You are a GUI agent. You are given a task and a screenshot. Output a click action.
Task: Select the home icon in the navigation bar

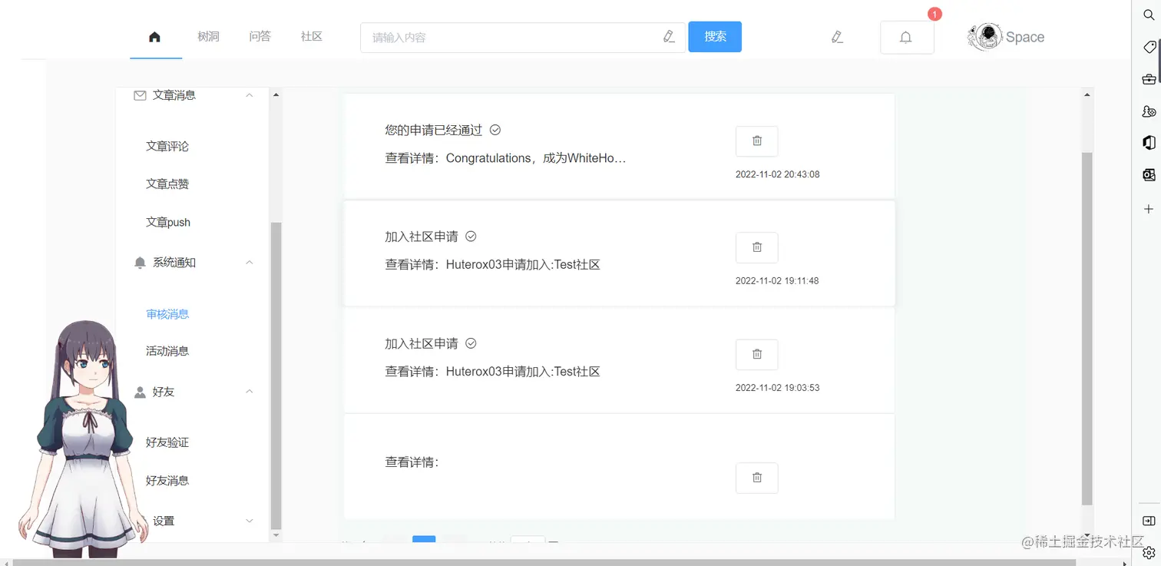pyautogui.click(x=155, y=36)
